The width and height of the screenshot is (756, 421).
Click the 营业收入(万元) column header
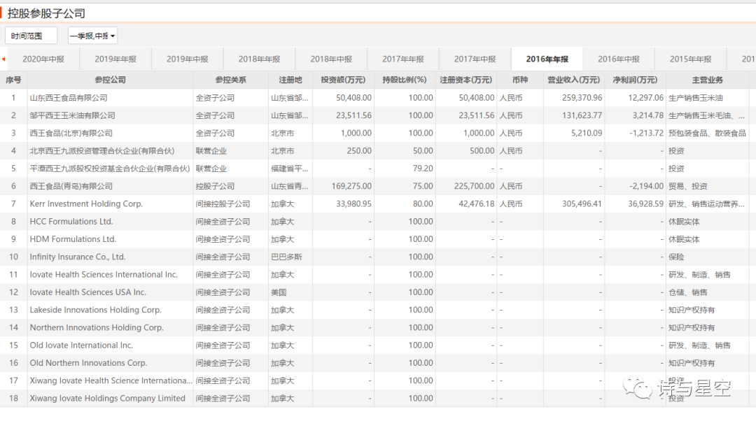pyautogui.click(x=573, y=80)
